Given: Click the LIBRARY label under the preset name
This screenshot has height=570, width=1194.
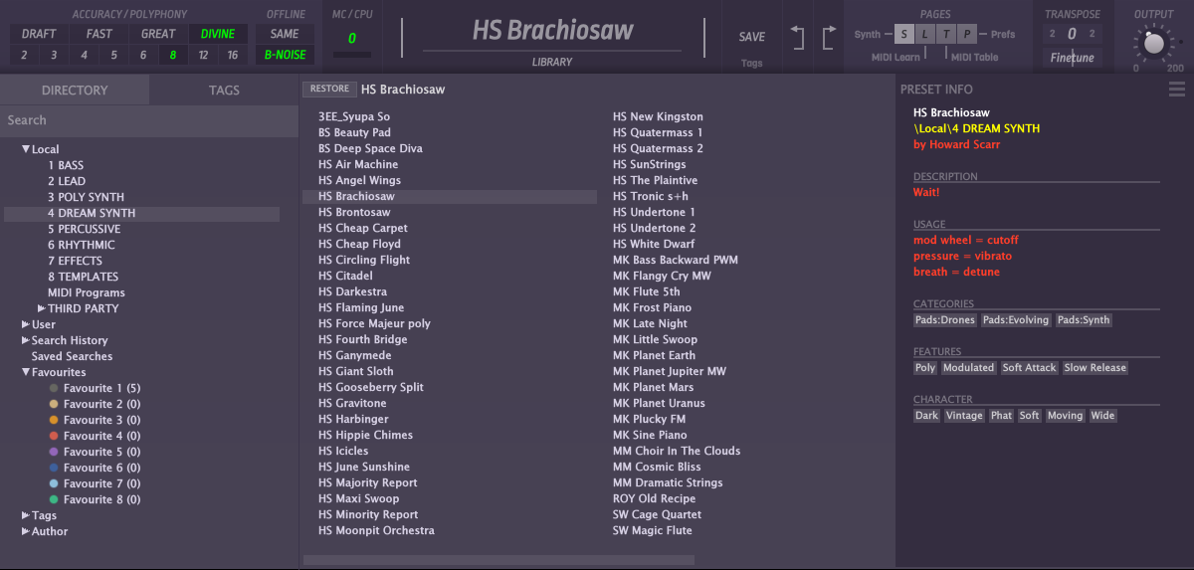Looking at the screenshot, I should pos(552,62).
